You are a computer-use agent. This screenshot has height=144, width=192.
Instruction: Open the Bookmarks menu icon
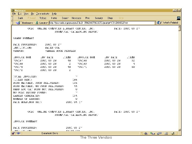18,23
